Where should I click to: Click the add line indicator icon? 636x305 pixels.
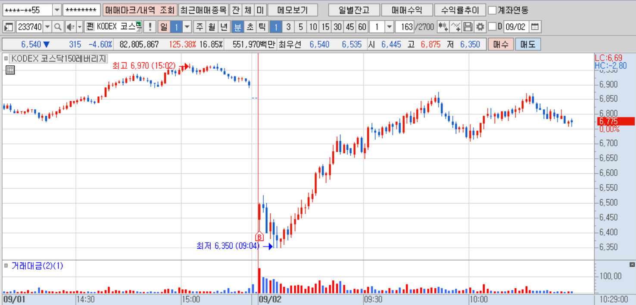(455, 27)
